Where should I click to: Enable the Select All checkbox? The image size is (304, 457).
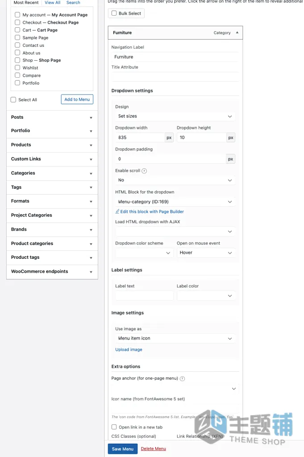pyautogui.click(x=13, y=100)
